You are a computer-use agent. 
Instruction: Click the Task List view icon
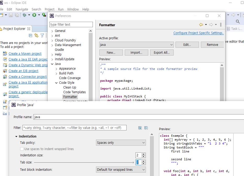coord(228,29)
